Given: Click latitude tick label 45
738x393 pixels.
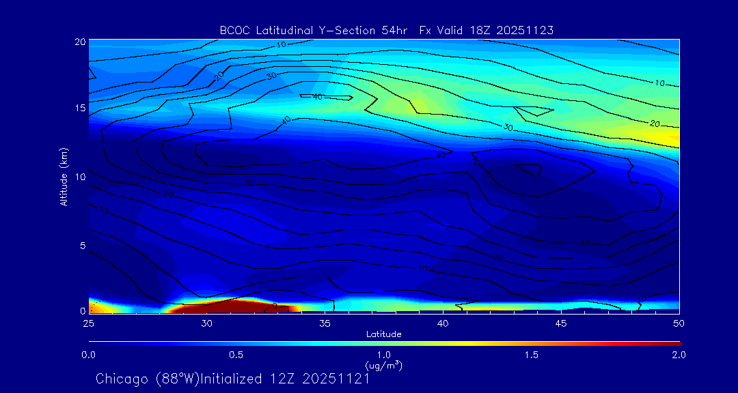Looking at the screenshot, I should coord(561,323).
